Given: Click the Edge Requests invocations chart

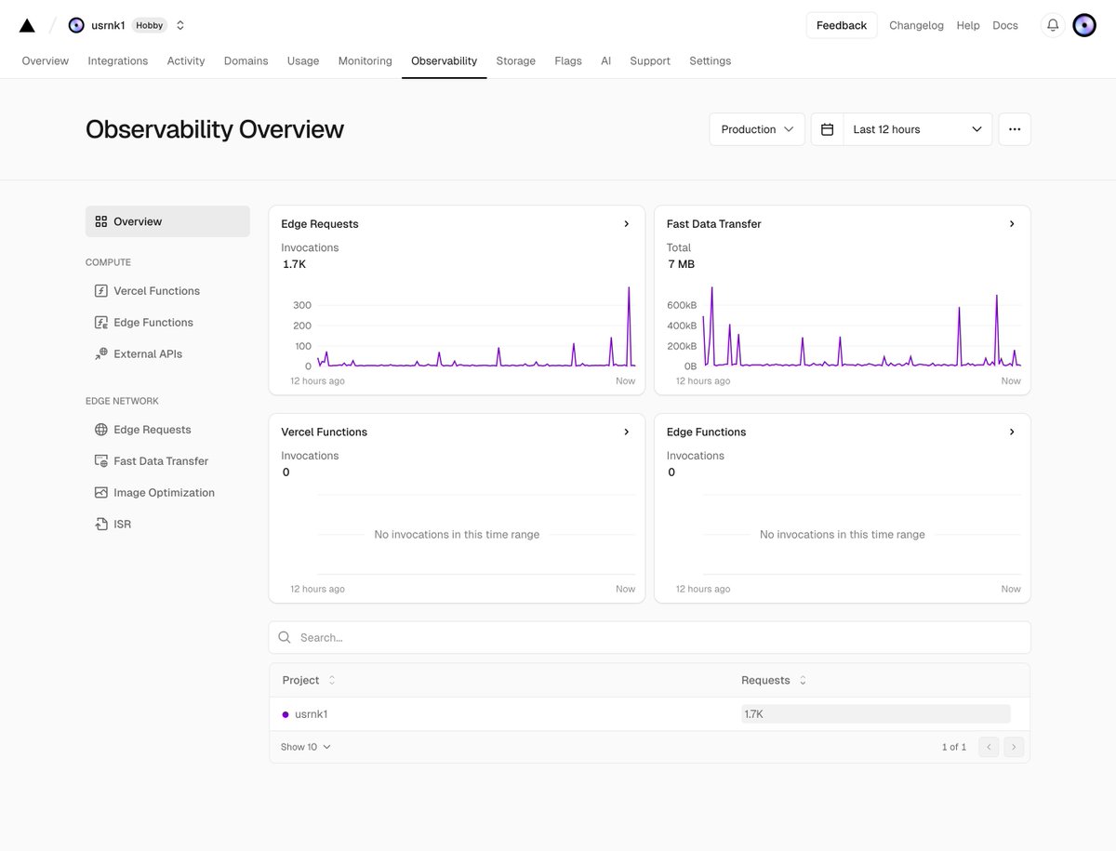Looking at the screenshot, I should (x=476, y=327).
